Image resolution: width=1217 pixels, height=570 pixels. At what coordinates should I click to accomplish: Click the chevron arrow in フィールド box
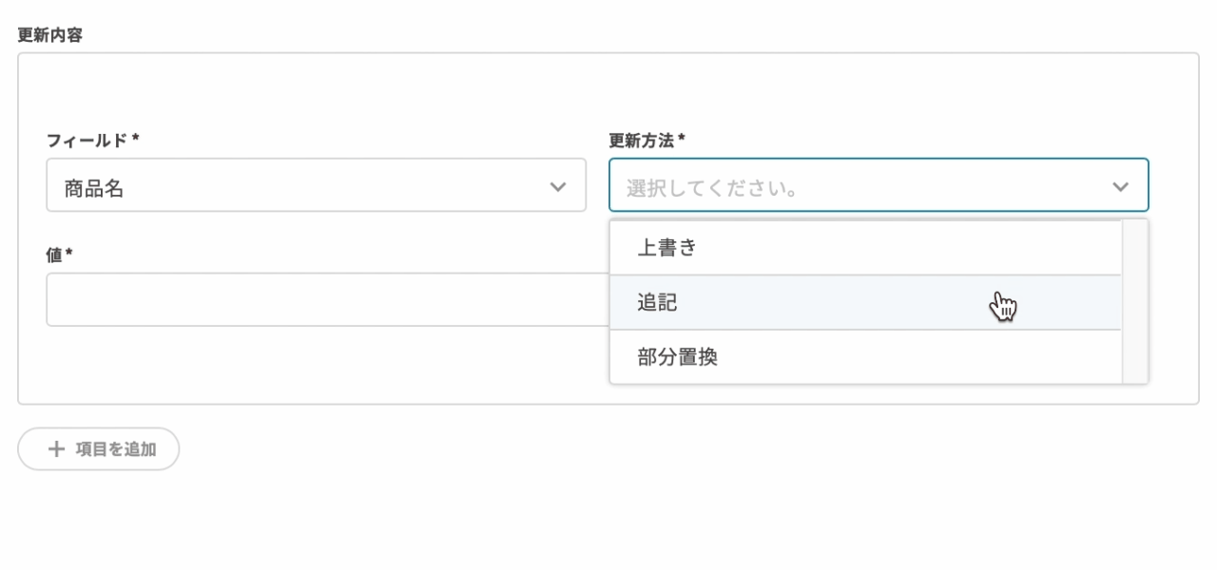(x=558, y=186)
